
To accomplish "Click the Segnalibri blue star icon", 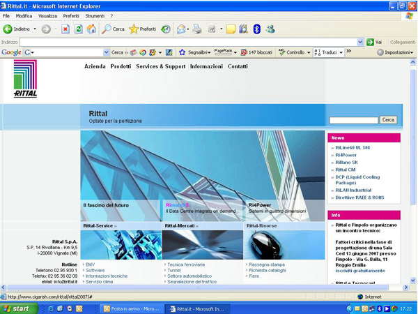I will click(182, 52).
